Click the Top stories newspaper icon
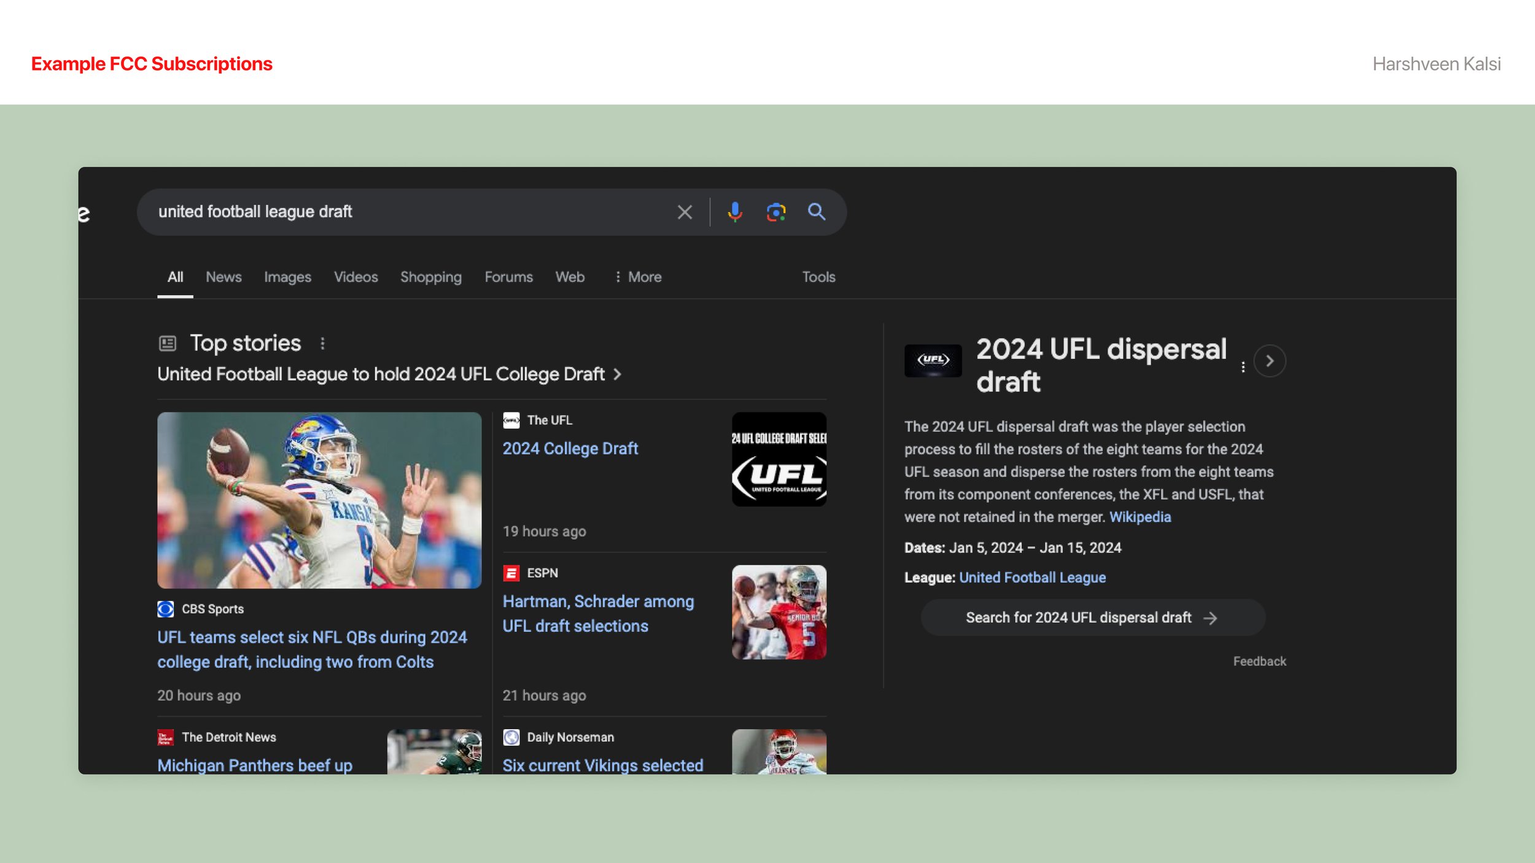This screenshot has width=1535, height=863. [168, 343]
